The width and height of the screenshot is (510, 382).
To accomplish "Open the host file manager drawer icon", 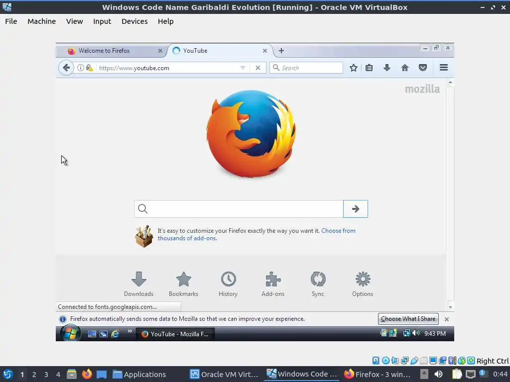I will (72, 374).
